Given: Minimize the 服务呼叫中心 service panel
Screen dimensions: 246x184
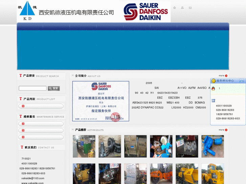Looking at the screenshot, I should [x=242, y=81].
